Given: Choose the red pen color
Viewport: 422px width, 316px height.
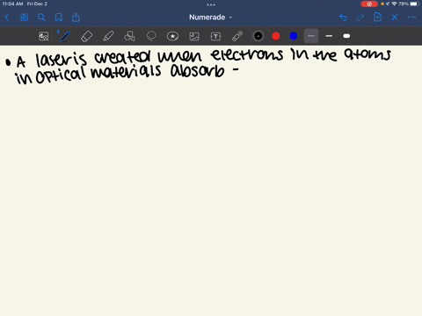Looking at the screenshot, I should tap(276, 36).
